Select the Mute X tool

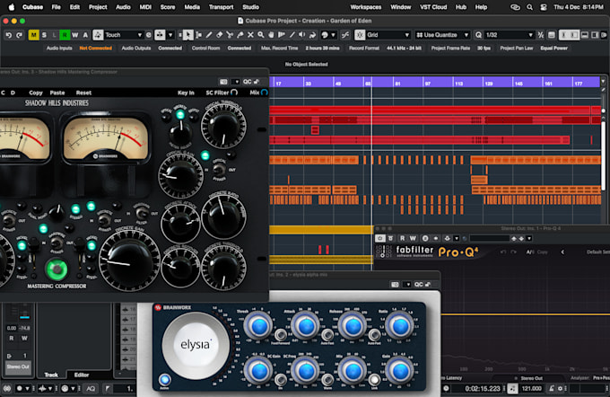point(250,35)
